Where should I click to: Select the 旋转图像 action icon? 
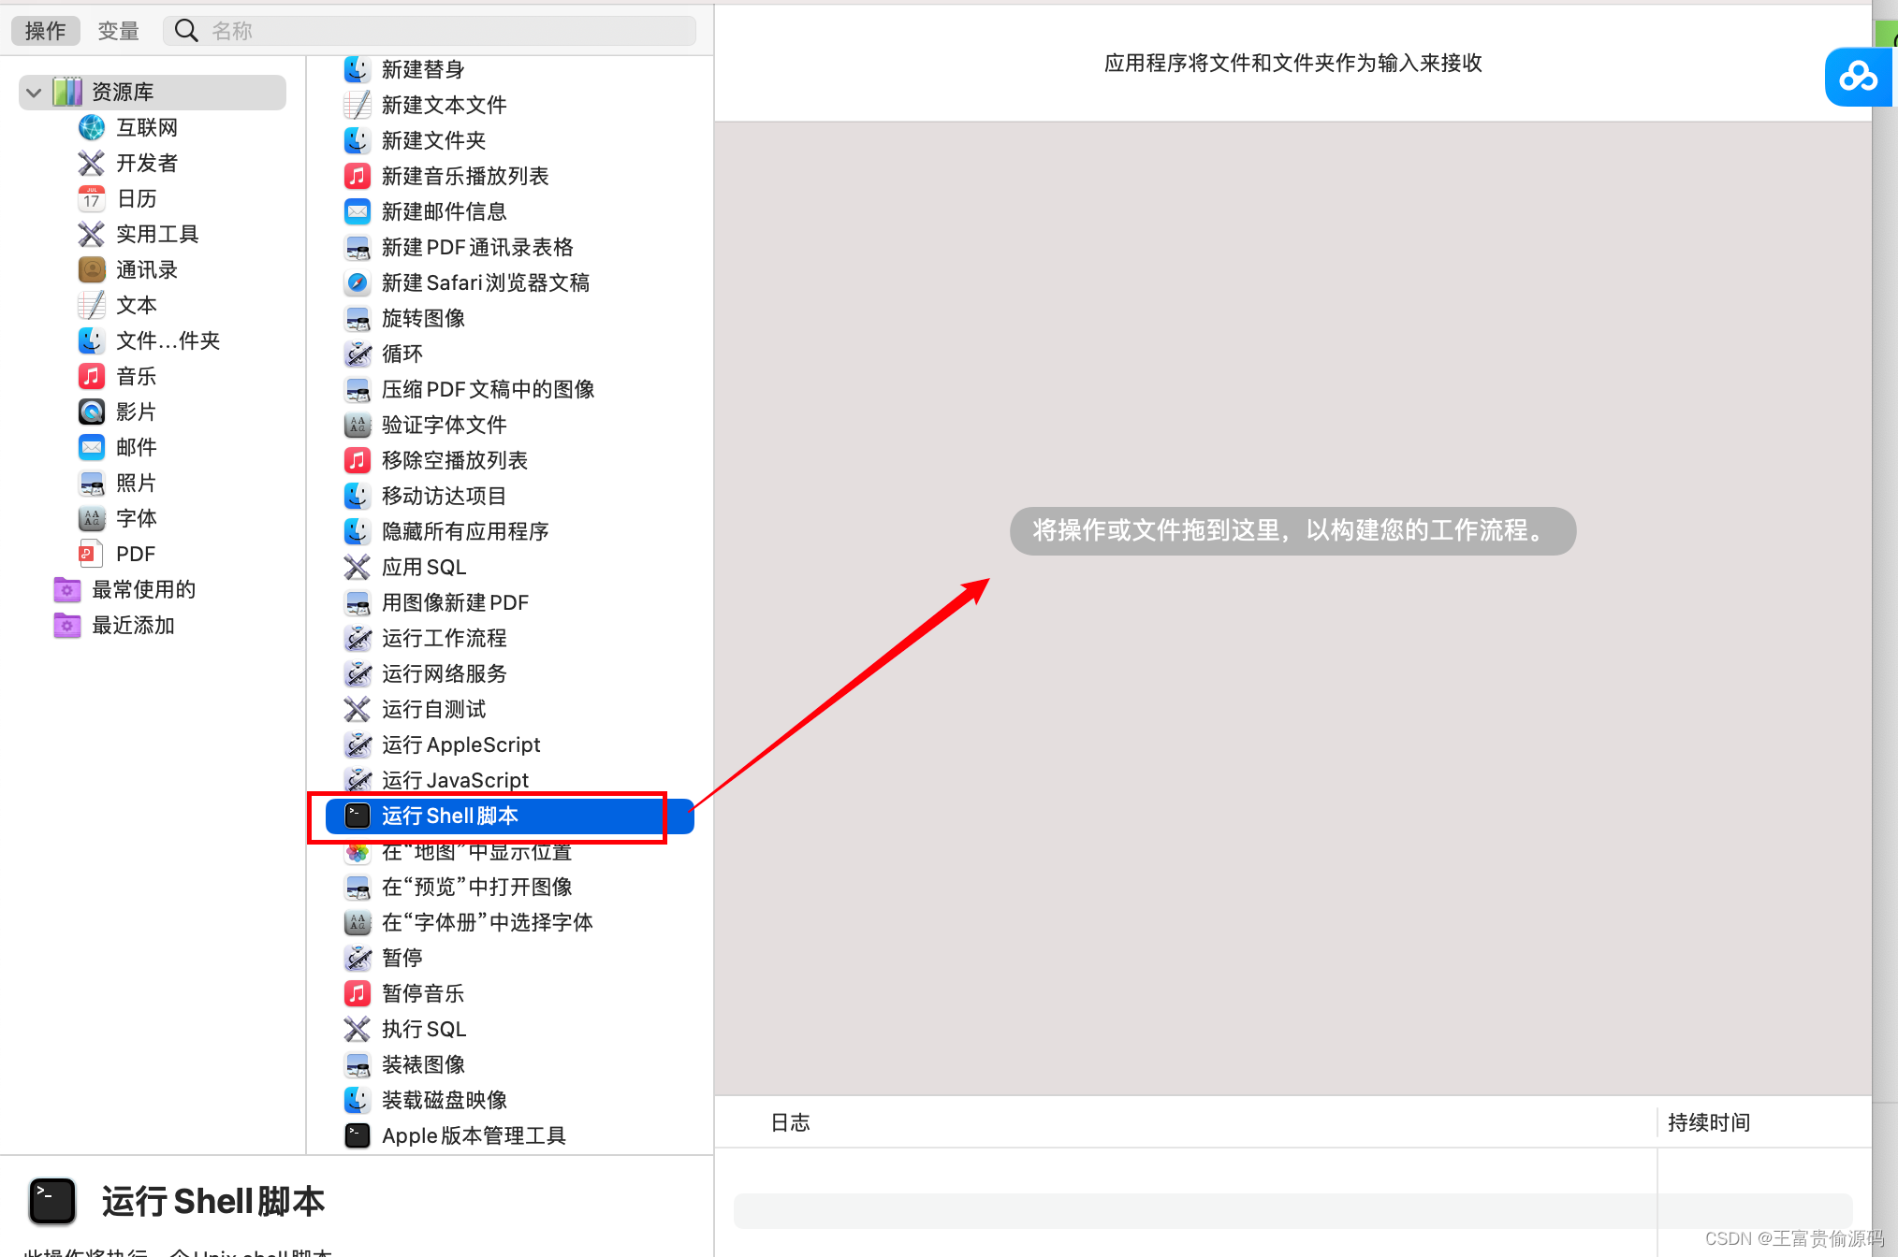pyautogui.click(x=358, y=318)
